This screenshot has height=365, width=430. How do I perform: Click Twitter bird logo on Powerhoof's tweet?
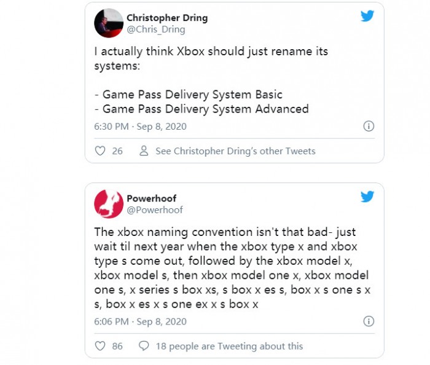[367, 197]
